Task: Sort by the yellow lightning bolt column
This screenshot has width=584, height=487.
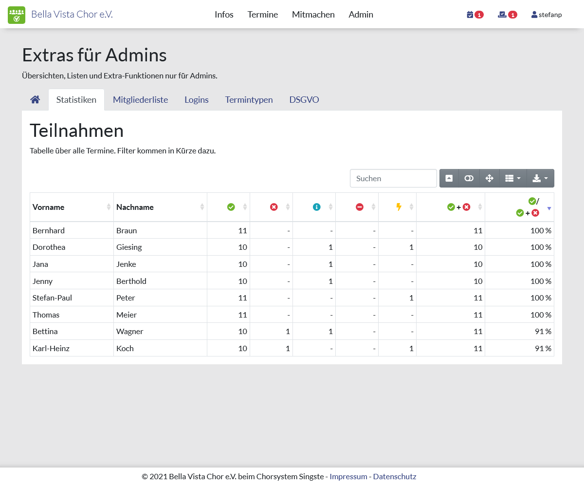Action: [x=399, y=207]
